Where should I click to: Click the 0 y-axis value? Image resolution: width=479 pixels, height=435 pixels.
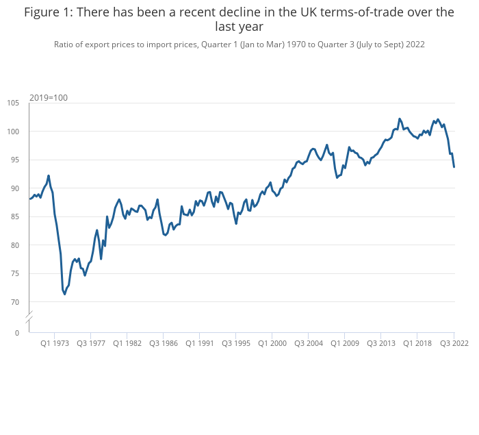(17, 333)
